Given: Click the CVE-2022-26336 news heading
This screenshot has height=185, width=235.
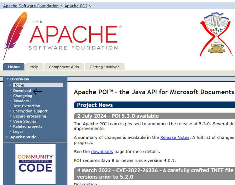Looking at the screenshot, I should (155, 174).
